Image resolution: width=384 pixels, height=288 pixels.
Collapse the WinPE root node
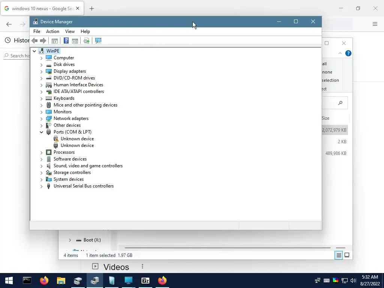[34, 51]
